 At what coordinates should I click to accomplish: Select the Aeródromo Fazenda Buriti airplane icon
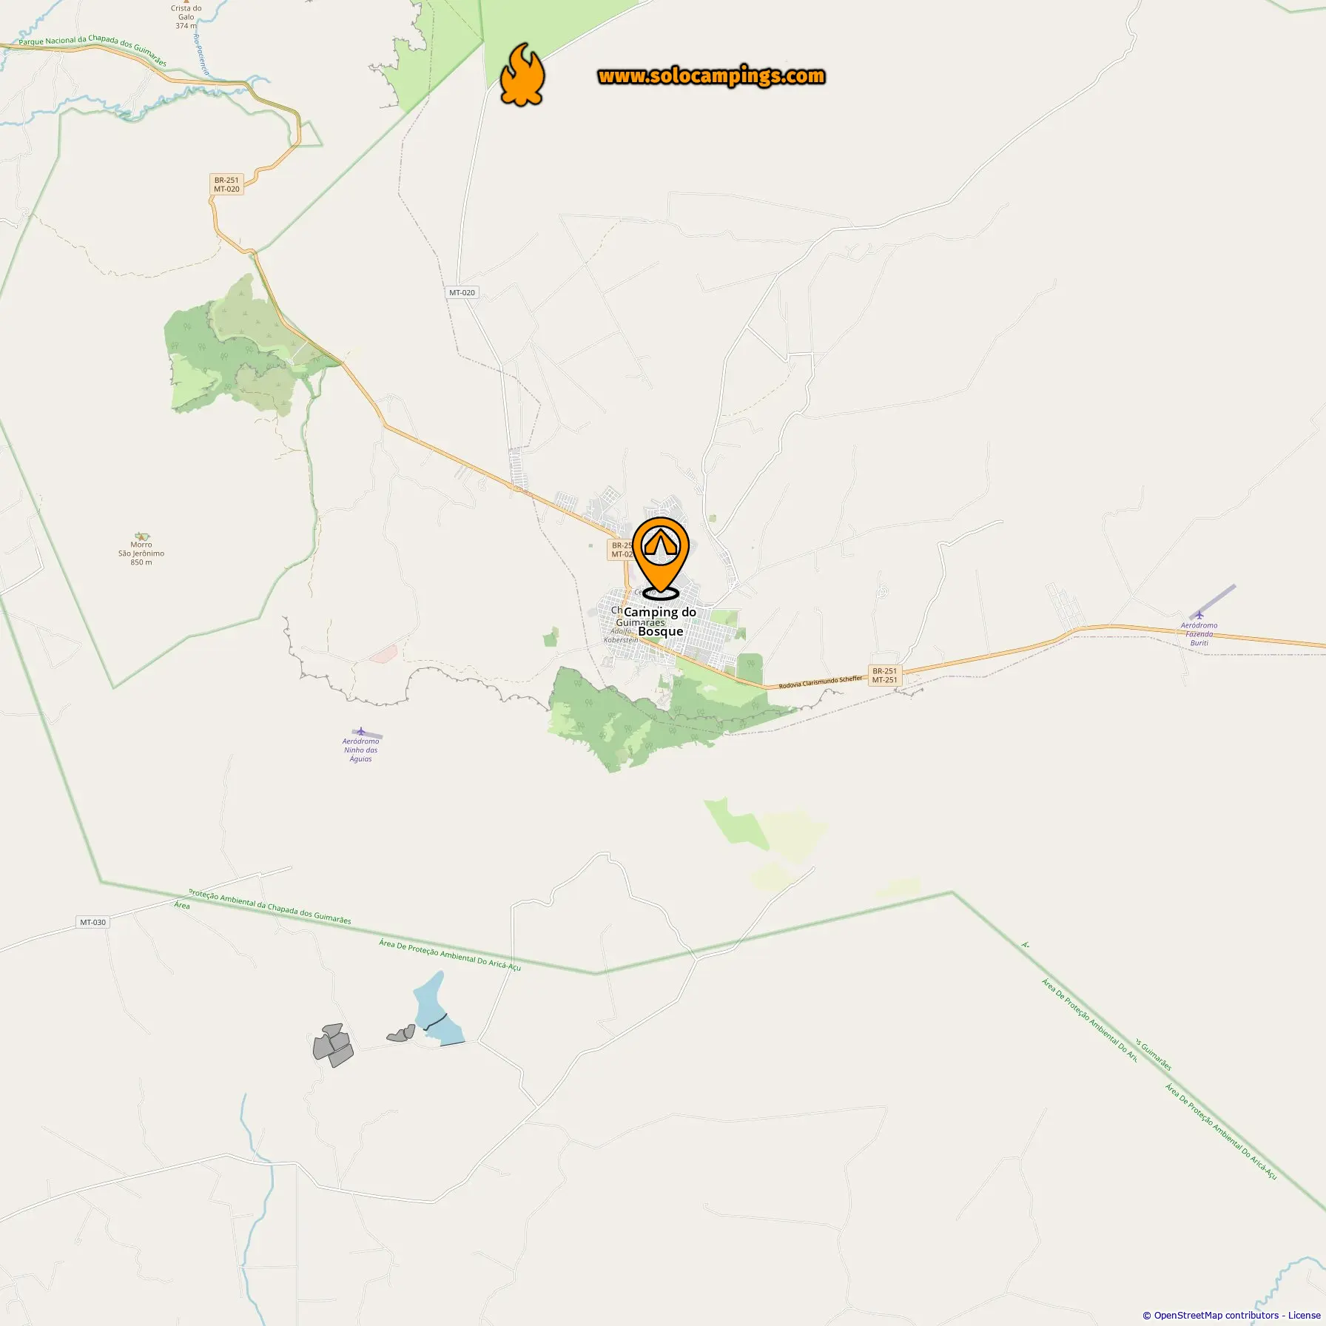pos(1199,615)
